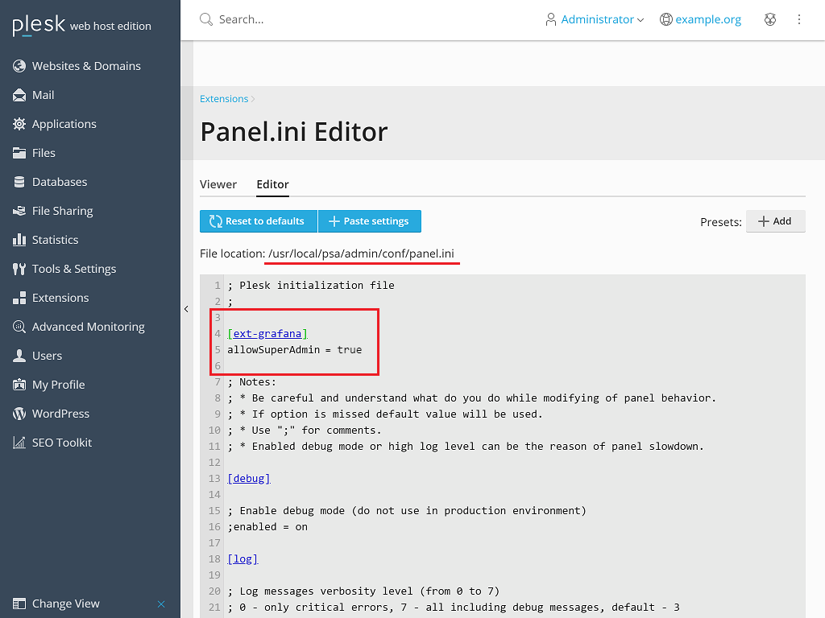The width and height of the screenshot is (825, 618).
Task: Follow the Extensions breadcrumb link
Action: [x=224, y=99]
